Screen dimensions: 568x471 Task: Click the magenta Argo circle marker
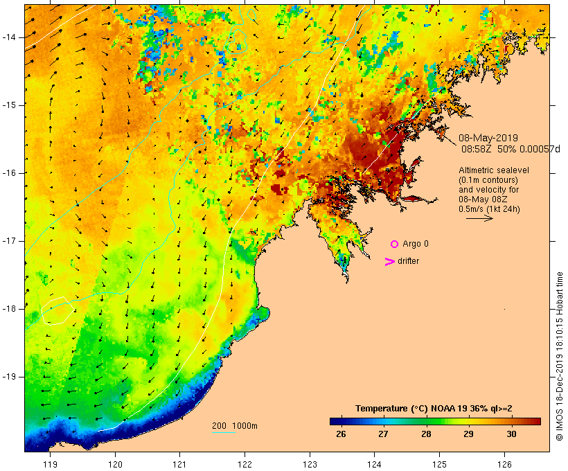395,245
